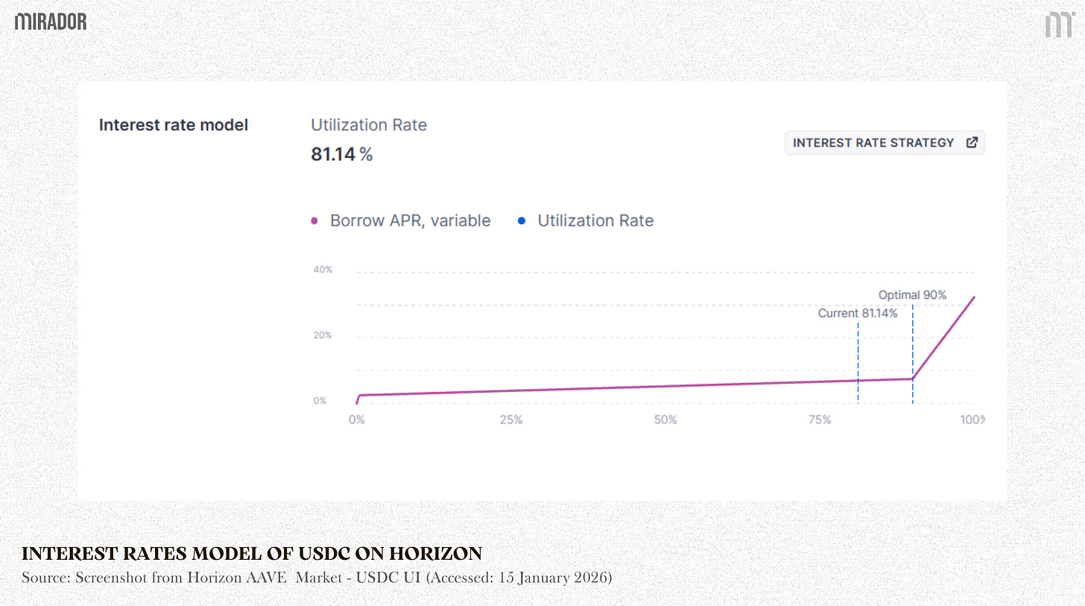1085x606 pixels.
Task: Click the 75% x-axis label
Action: (x=820, y=420)
